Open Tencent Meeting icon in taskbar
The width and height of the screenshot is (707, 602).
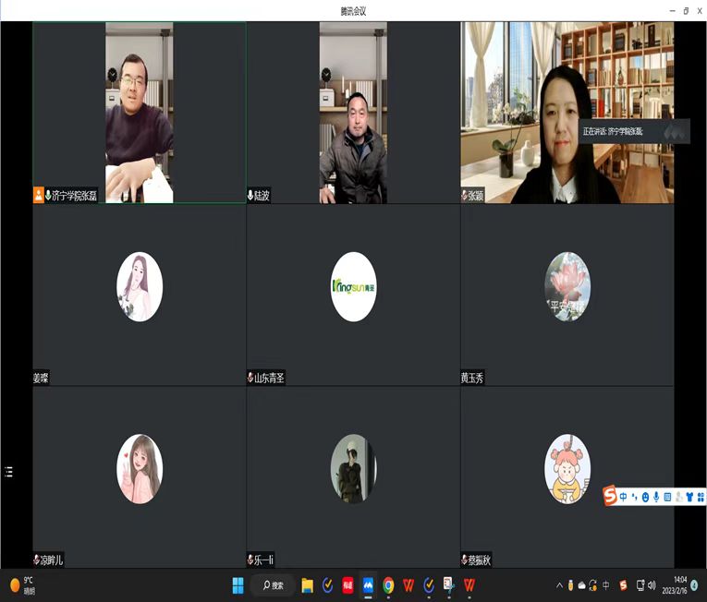[367, 584]
